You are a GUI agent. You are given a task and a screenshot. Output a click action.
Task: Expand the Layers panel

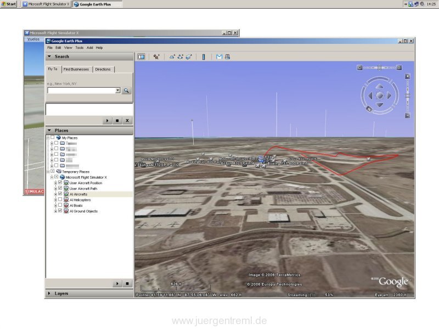point(49,293)
